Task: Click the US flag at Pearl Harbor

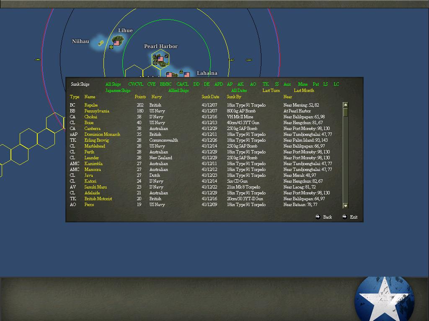Action: coord(160,59)
